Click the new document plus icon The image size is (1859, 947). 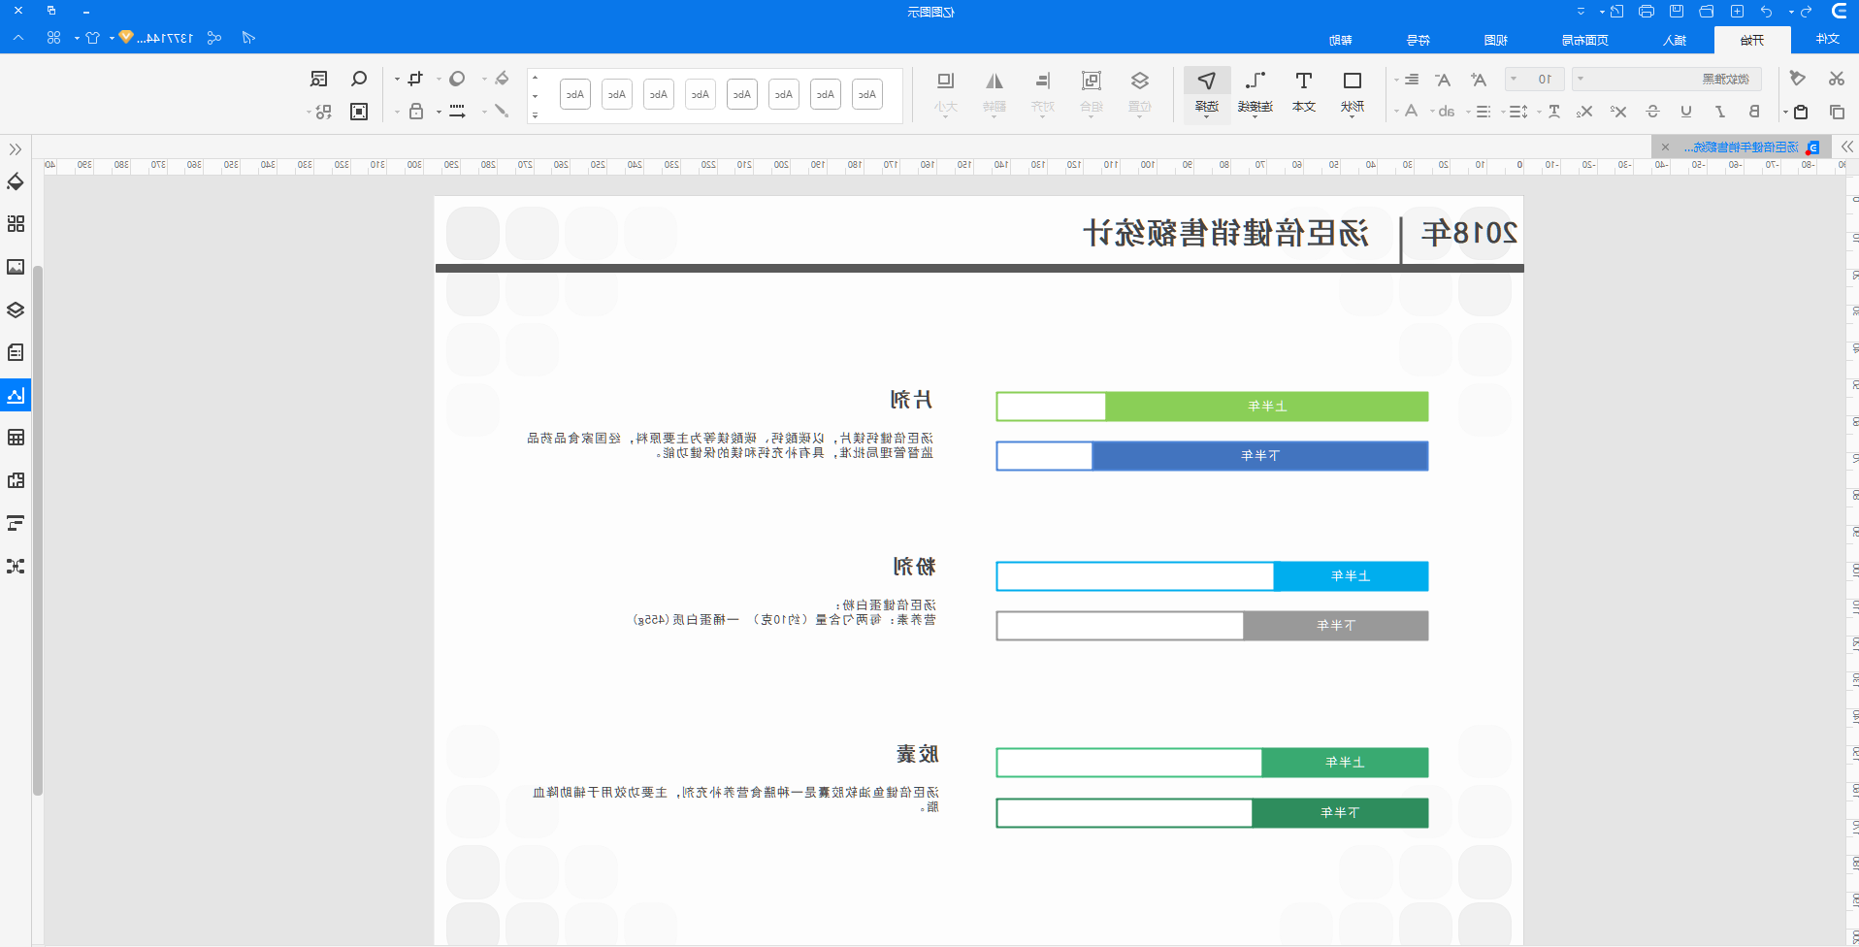tap(1737, 12)
